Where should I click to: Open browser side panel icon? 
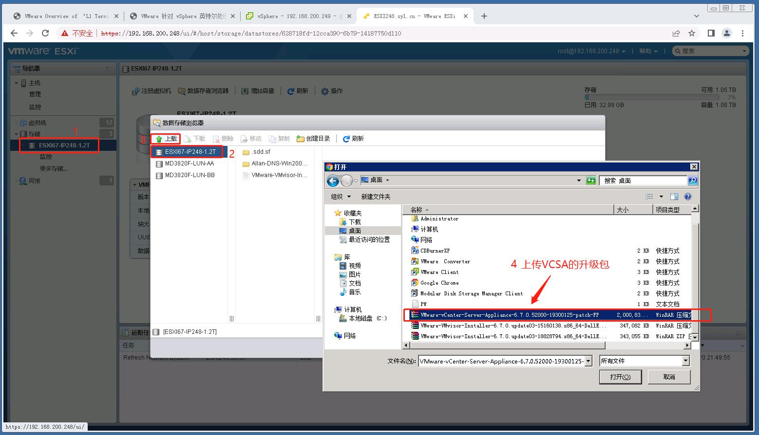tap(711, 33)
